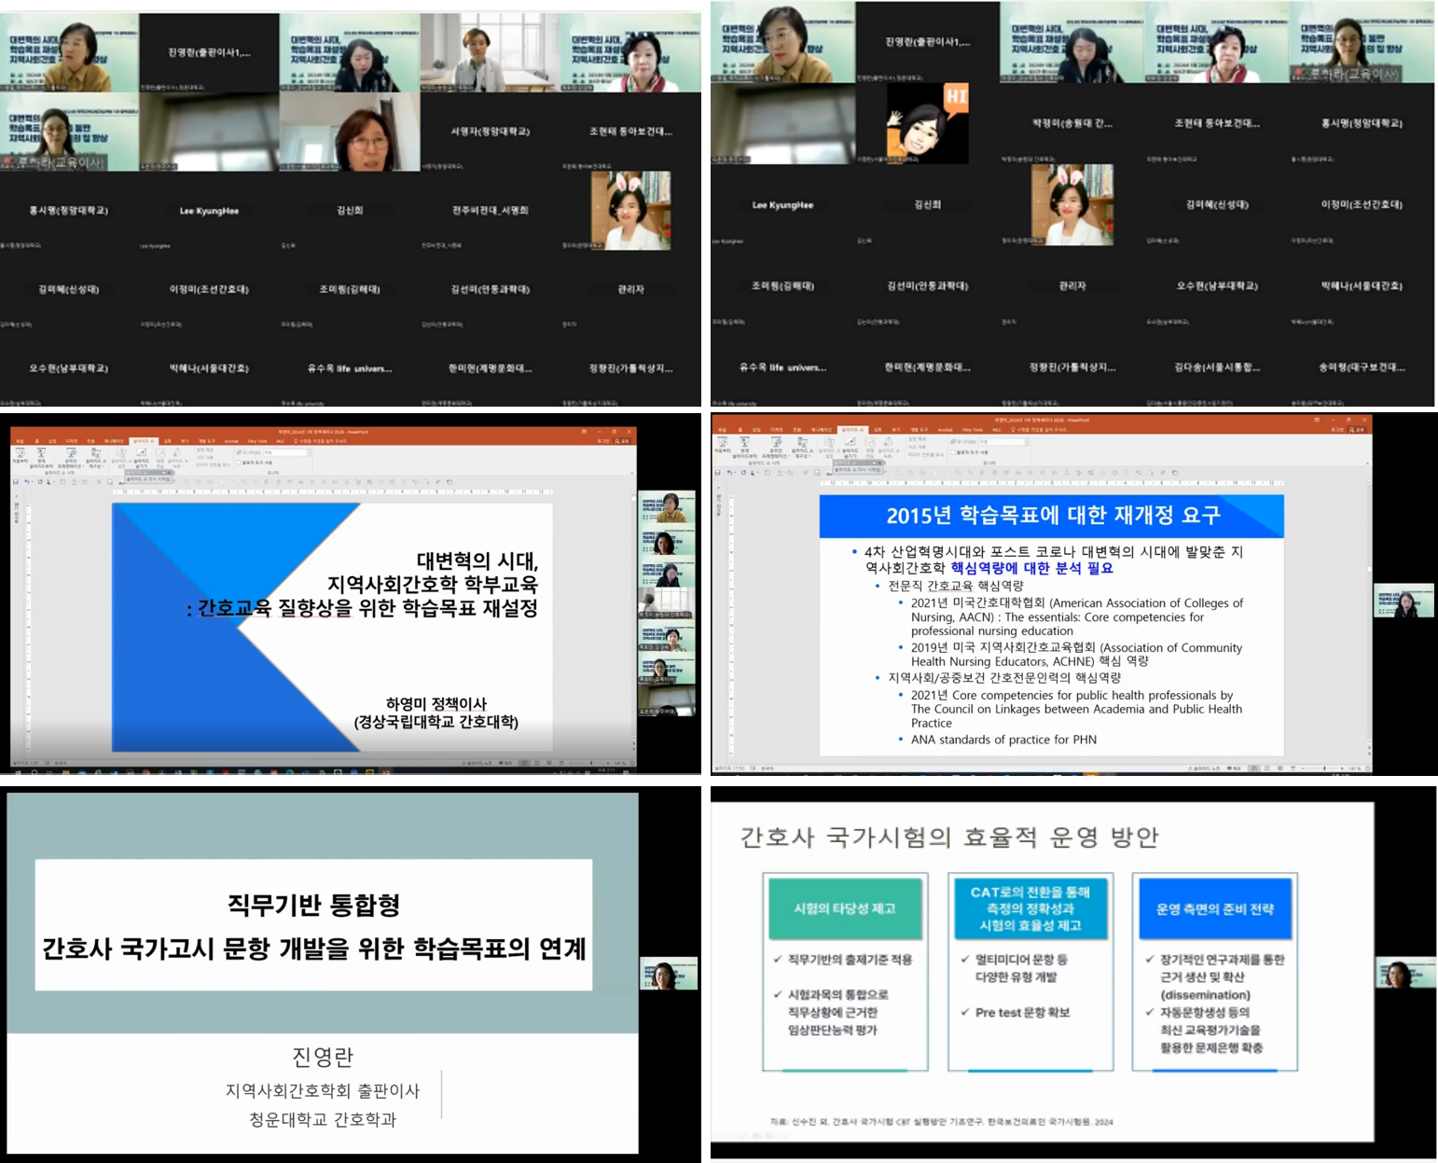The width and height of the screenshot is (1438, 1163).
Task: Enable 발표자 도구 사용 checkbox in title-slide PowerPoint
Action: point(240,463)
